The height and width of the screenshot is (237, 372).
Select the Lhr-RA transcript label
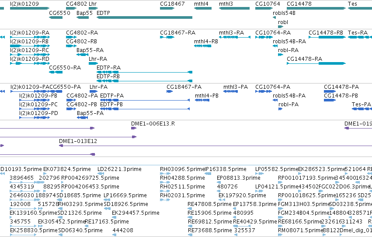tap(98, 59)
